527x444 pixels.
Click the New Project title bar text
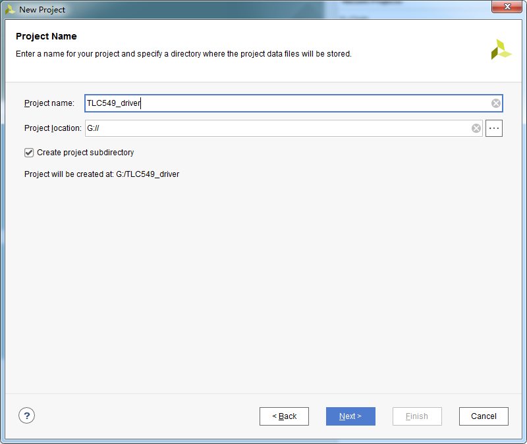pos(42,10)
